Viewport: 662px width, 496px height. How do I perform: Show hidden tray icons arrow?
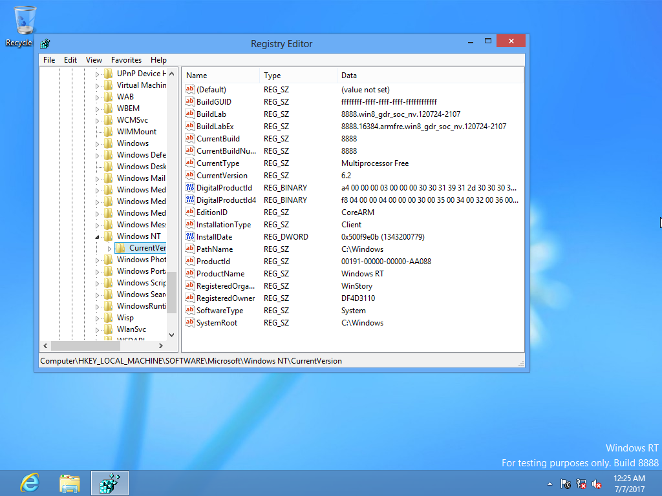pos(550,483)
